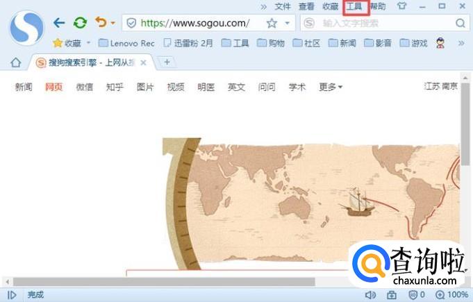Open the 问问 search category
473x302 pixels.
point(267,87)
